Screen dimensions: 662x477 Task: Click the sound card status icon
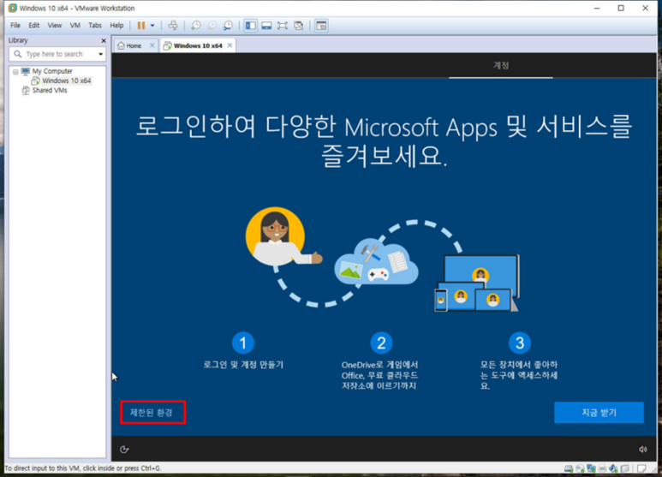point(613,468)
